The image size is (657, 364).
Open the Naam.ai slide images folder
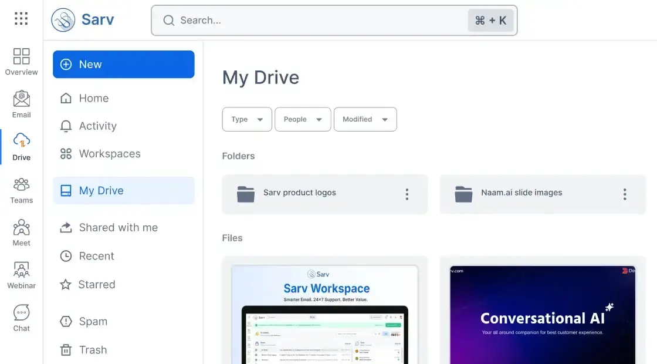point(522,193)
